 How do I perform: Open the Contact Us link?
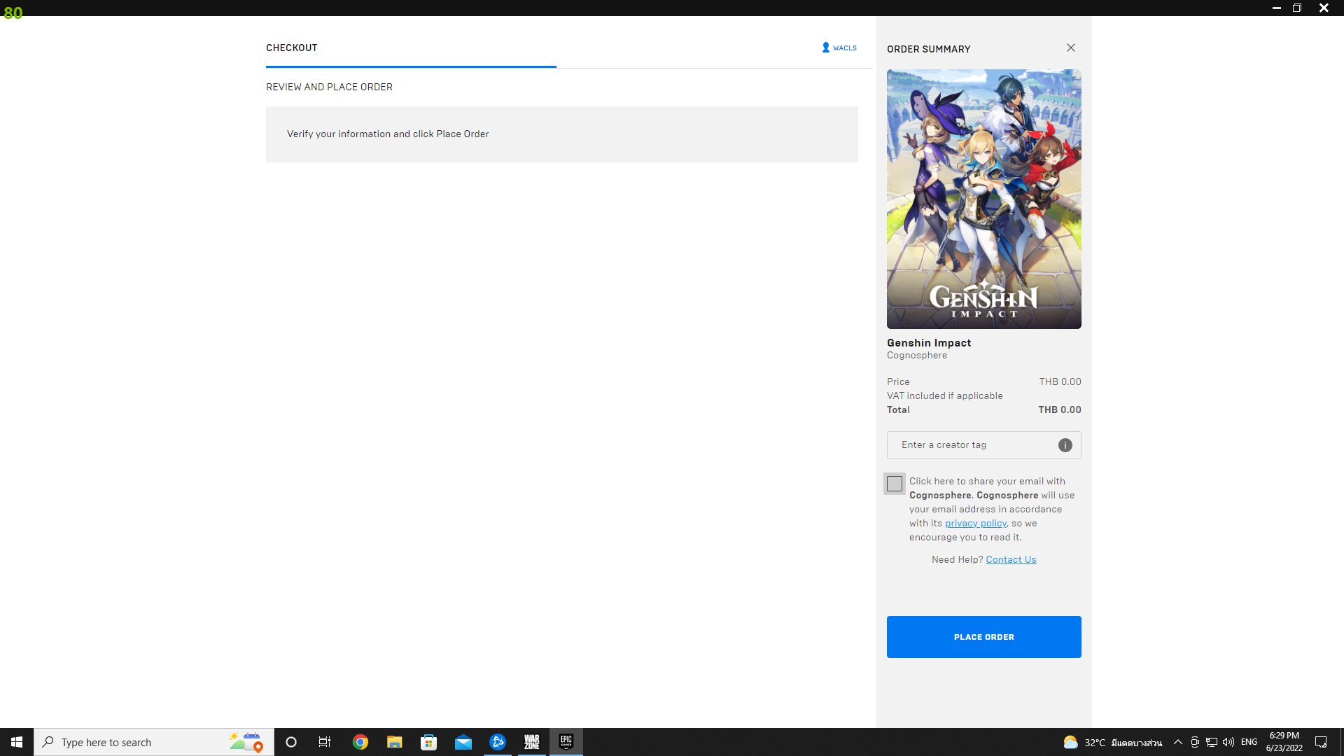click(x=1011, y=560)
